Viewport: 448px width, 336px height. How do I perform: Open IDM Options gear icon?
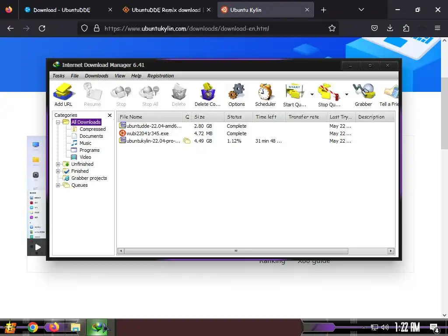click(x=237, y=94)
